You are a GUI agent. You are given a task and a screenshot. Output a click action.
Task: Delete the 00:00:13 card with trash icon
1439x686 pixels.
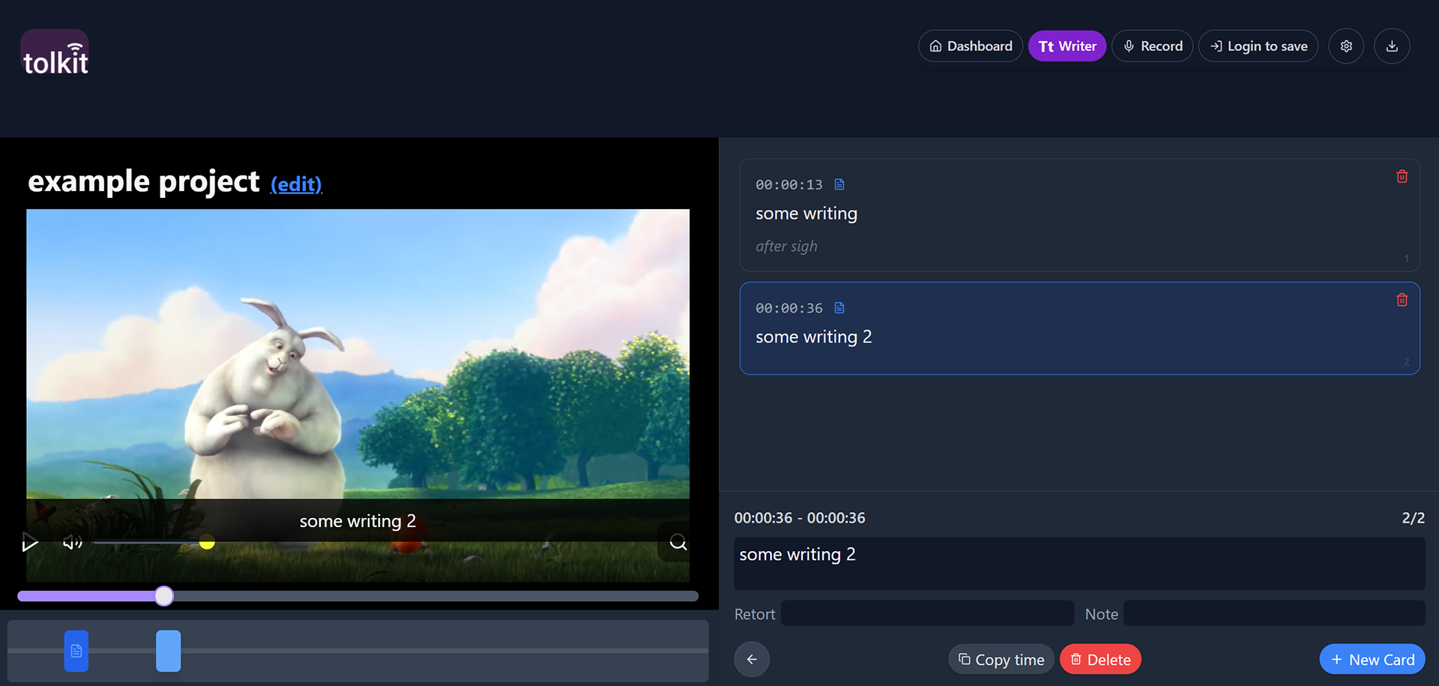pos(1402,177)
